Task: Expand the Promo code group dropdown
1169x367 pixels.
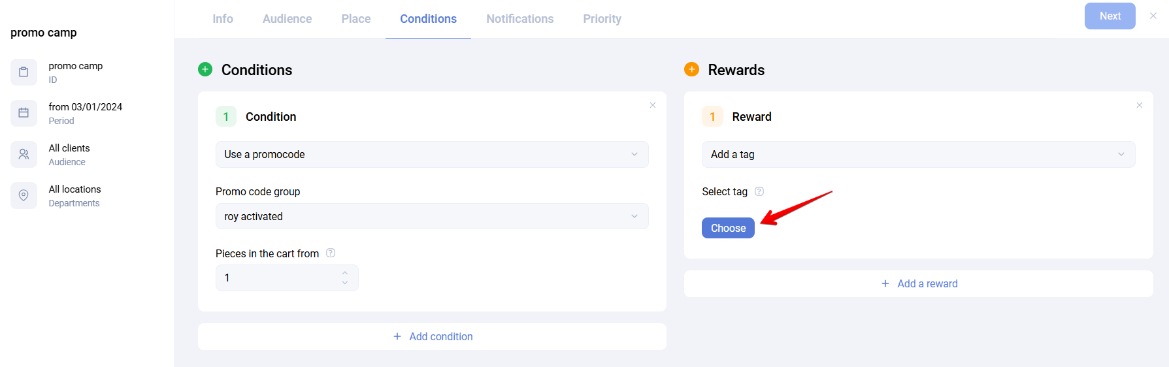Action: 432,216
